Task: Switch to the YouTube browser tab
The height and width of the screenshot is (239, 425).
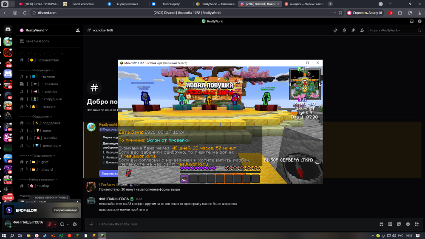Action: point(39,4)
